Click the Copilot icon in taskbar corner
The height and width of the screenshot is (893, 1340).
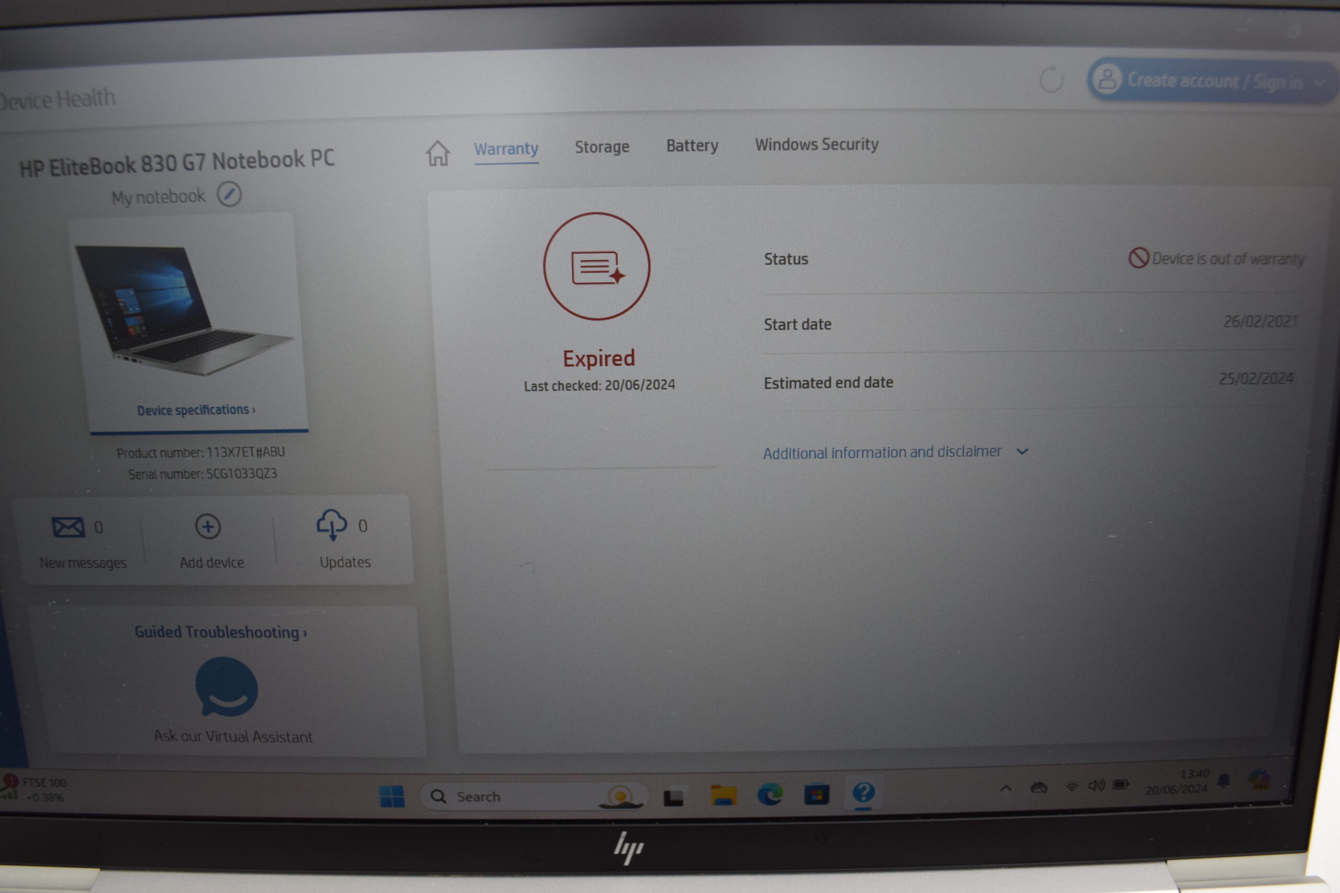click(1260, 779)
